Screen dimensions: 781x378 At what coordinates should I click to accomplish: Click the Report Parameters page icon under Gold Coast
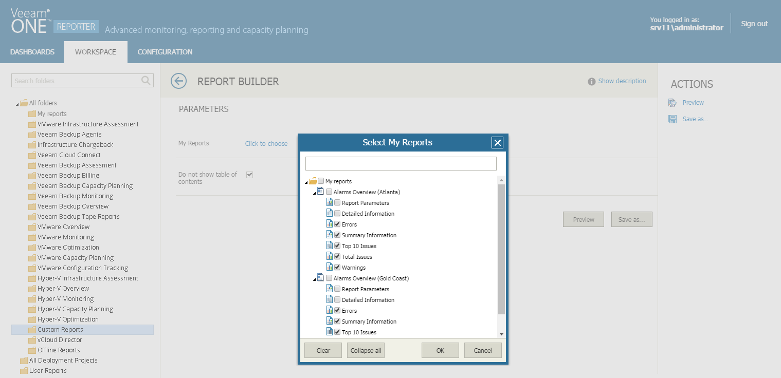coord(330,289)
